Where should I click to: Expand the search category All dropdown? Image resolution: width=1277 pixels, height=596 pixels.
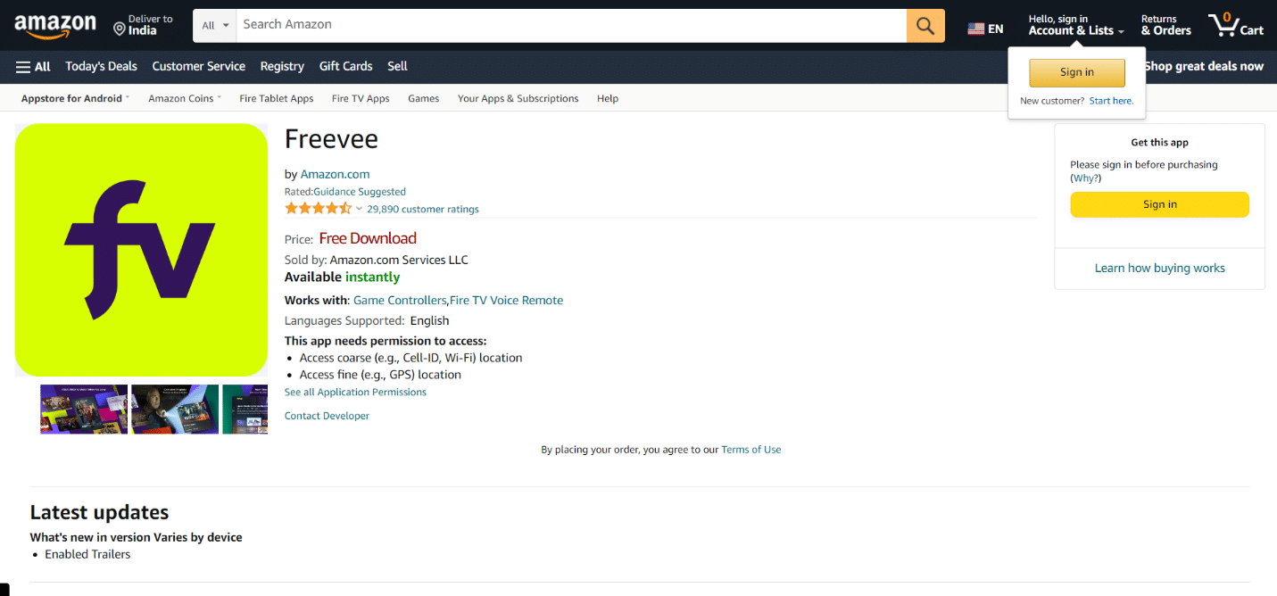point(214,26)
